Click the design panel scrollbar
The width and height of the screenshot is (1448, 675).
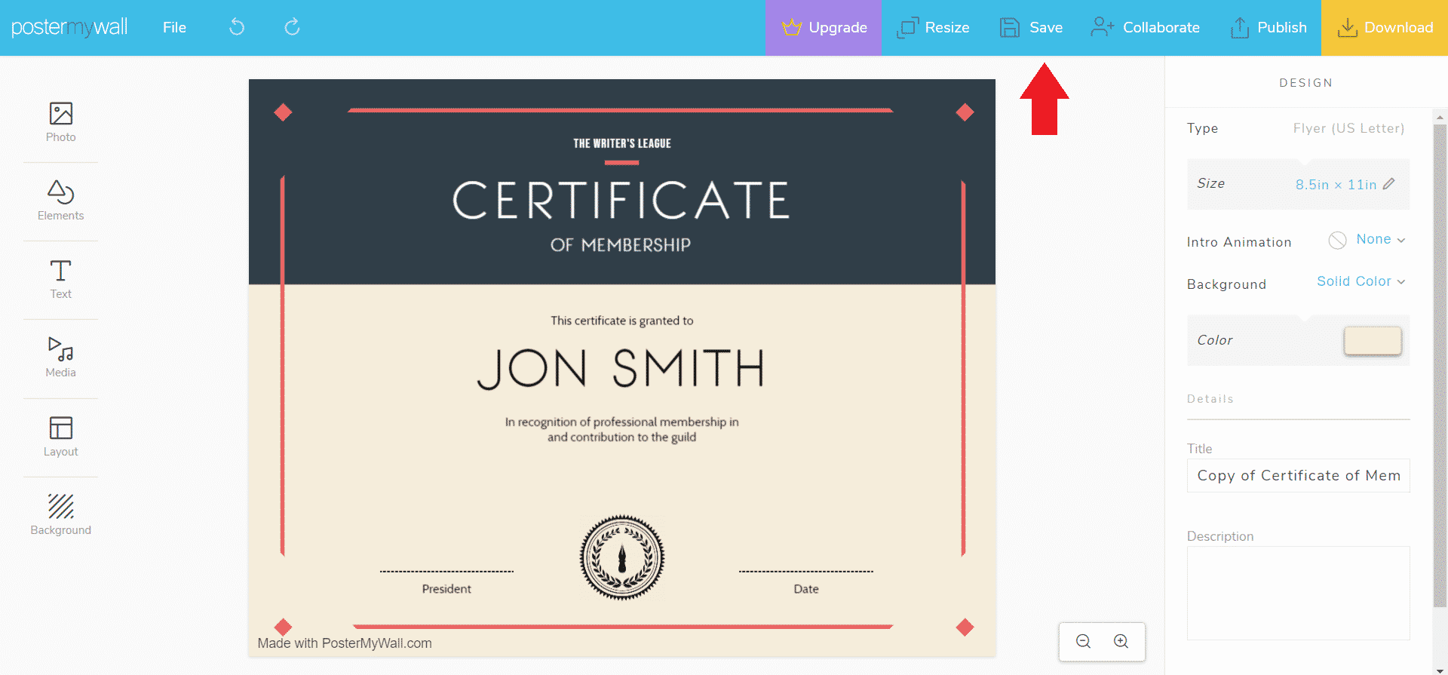click(x=1440, y=366)
